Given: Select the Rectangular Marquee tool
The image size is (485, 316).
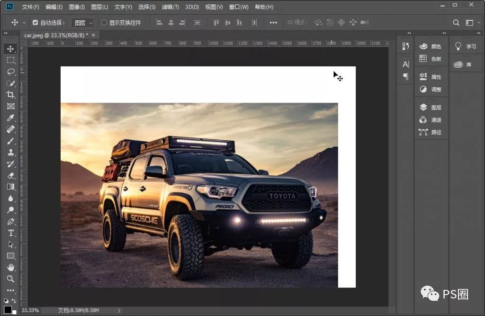Looking at the screenshot, I should point(10,60).
